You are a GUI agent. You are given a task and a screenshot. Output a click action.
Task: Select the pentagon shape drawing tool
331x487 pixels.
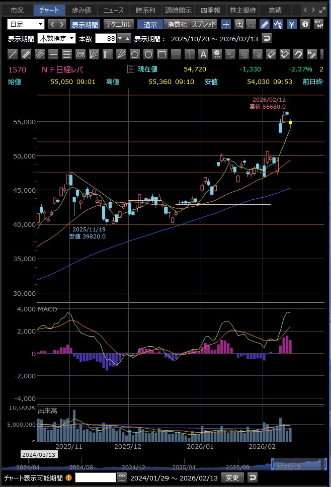point(134,54)
